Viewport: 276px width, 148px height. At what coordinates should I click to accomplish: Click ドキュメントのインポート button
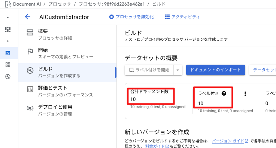[216, 70]
